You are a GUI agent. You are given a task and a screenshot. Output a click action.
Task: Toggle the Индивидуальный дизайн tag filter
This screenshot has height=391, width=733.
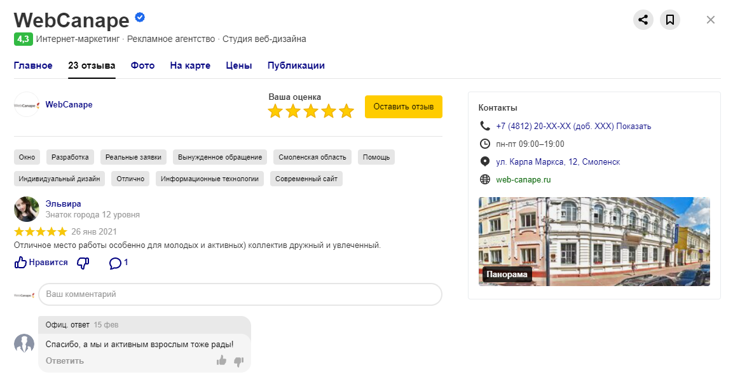click(x=60, y=179)
